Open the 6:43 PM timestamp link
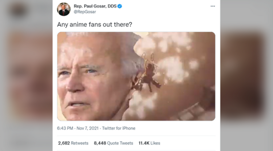The width and height of the screenshot is (273, 151). [x=65, y=128]
